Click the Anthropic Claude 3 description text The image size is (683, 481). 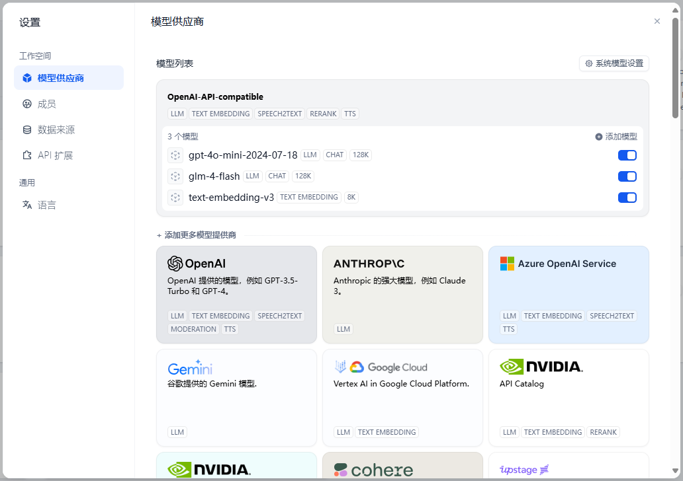[x=400, y=285]
